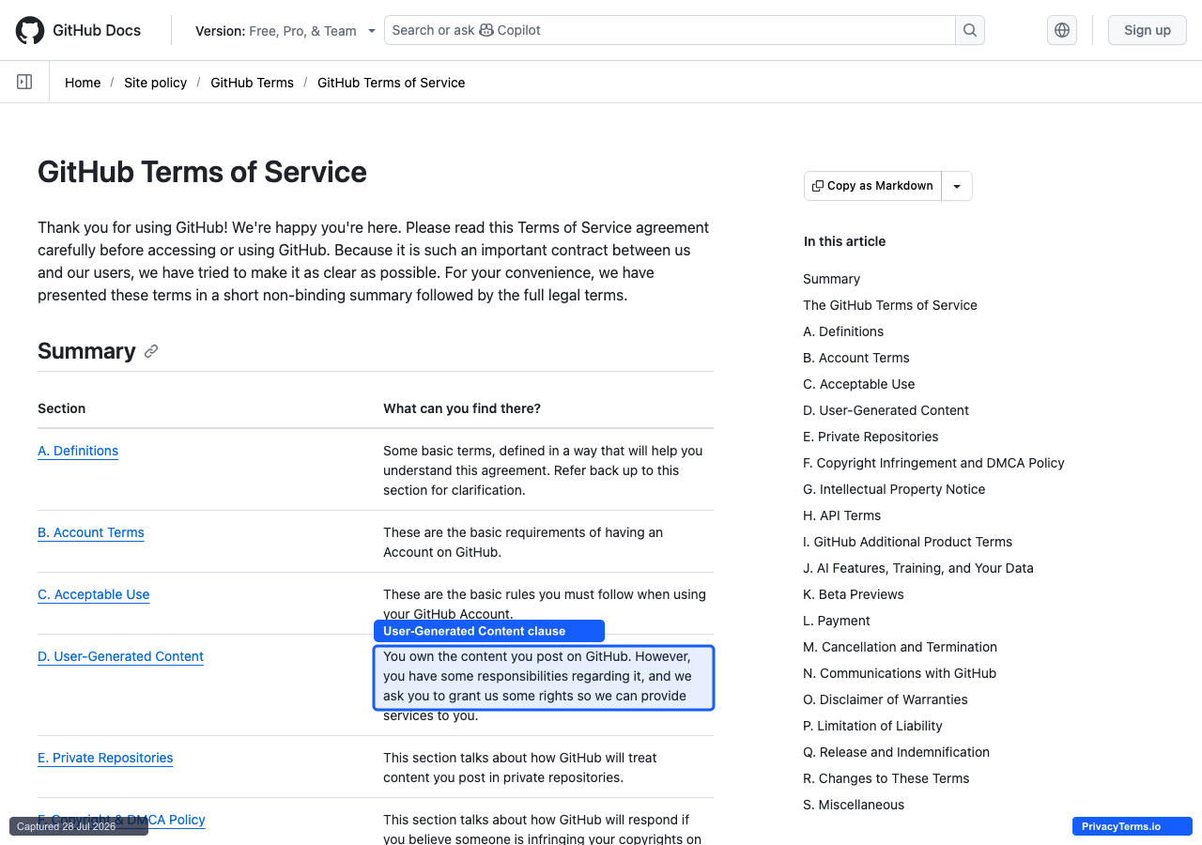The height and width of the screenshot is (845, 1202).
Task: Jump to A. Definitions in article navigation
Action: 843,331
